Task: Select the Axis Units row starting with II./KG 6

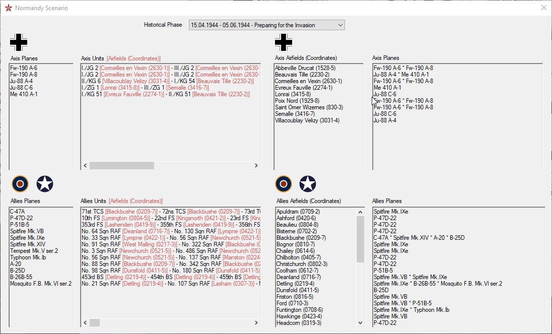Action: (x=171, y=81)
